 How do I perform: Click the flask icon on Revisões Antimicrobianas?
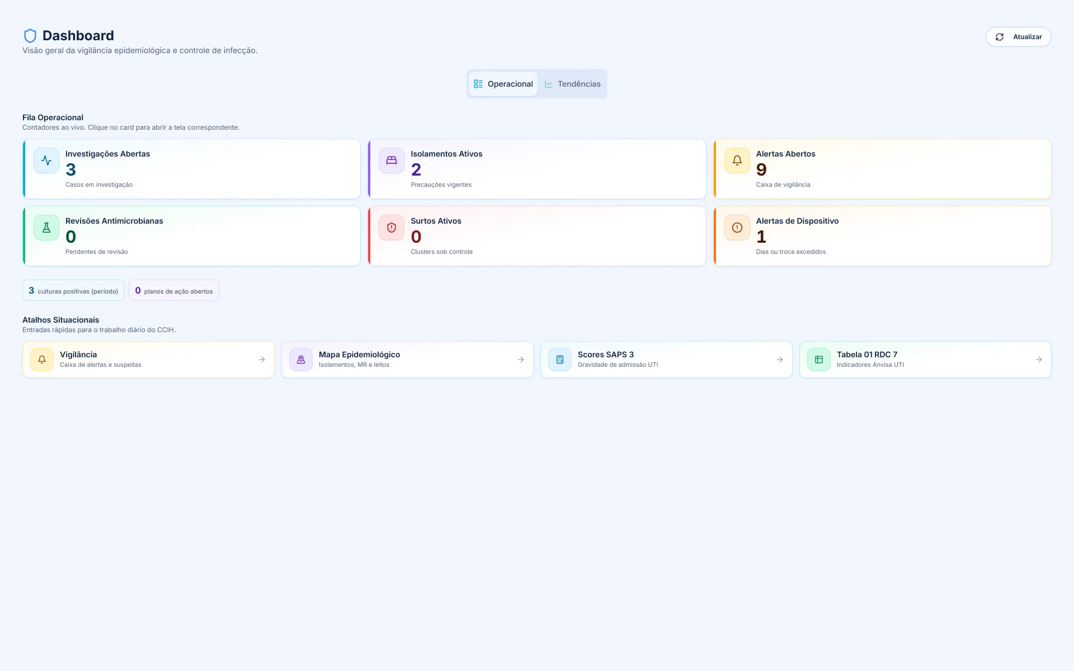46,228
